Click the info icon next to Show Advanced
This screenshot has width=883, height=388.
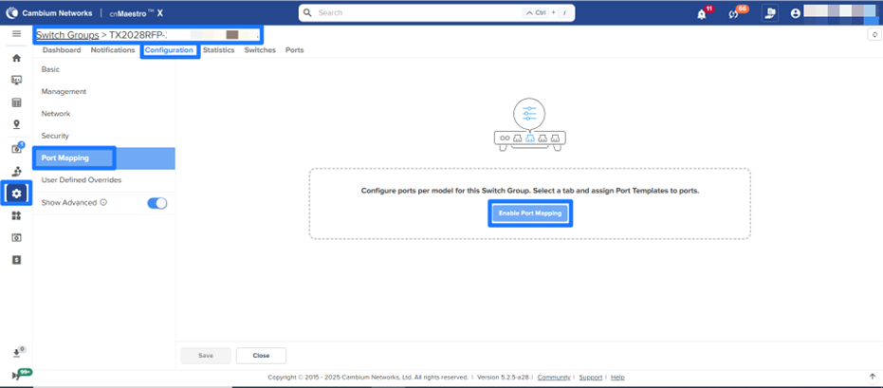coord(103,202)
